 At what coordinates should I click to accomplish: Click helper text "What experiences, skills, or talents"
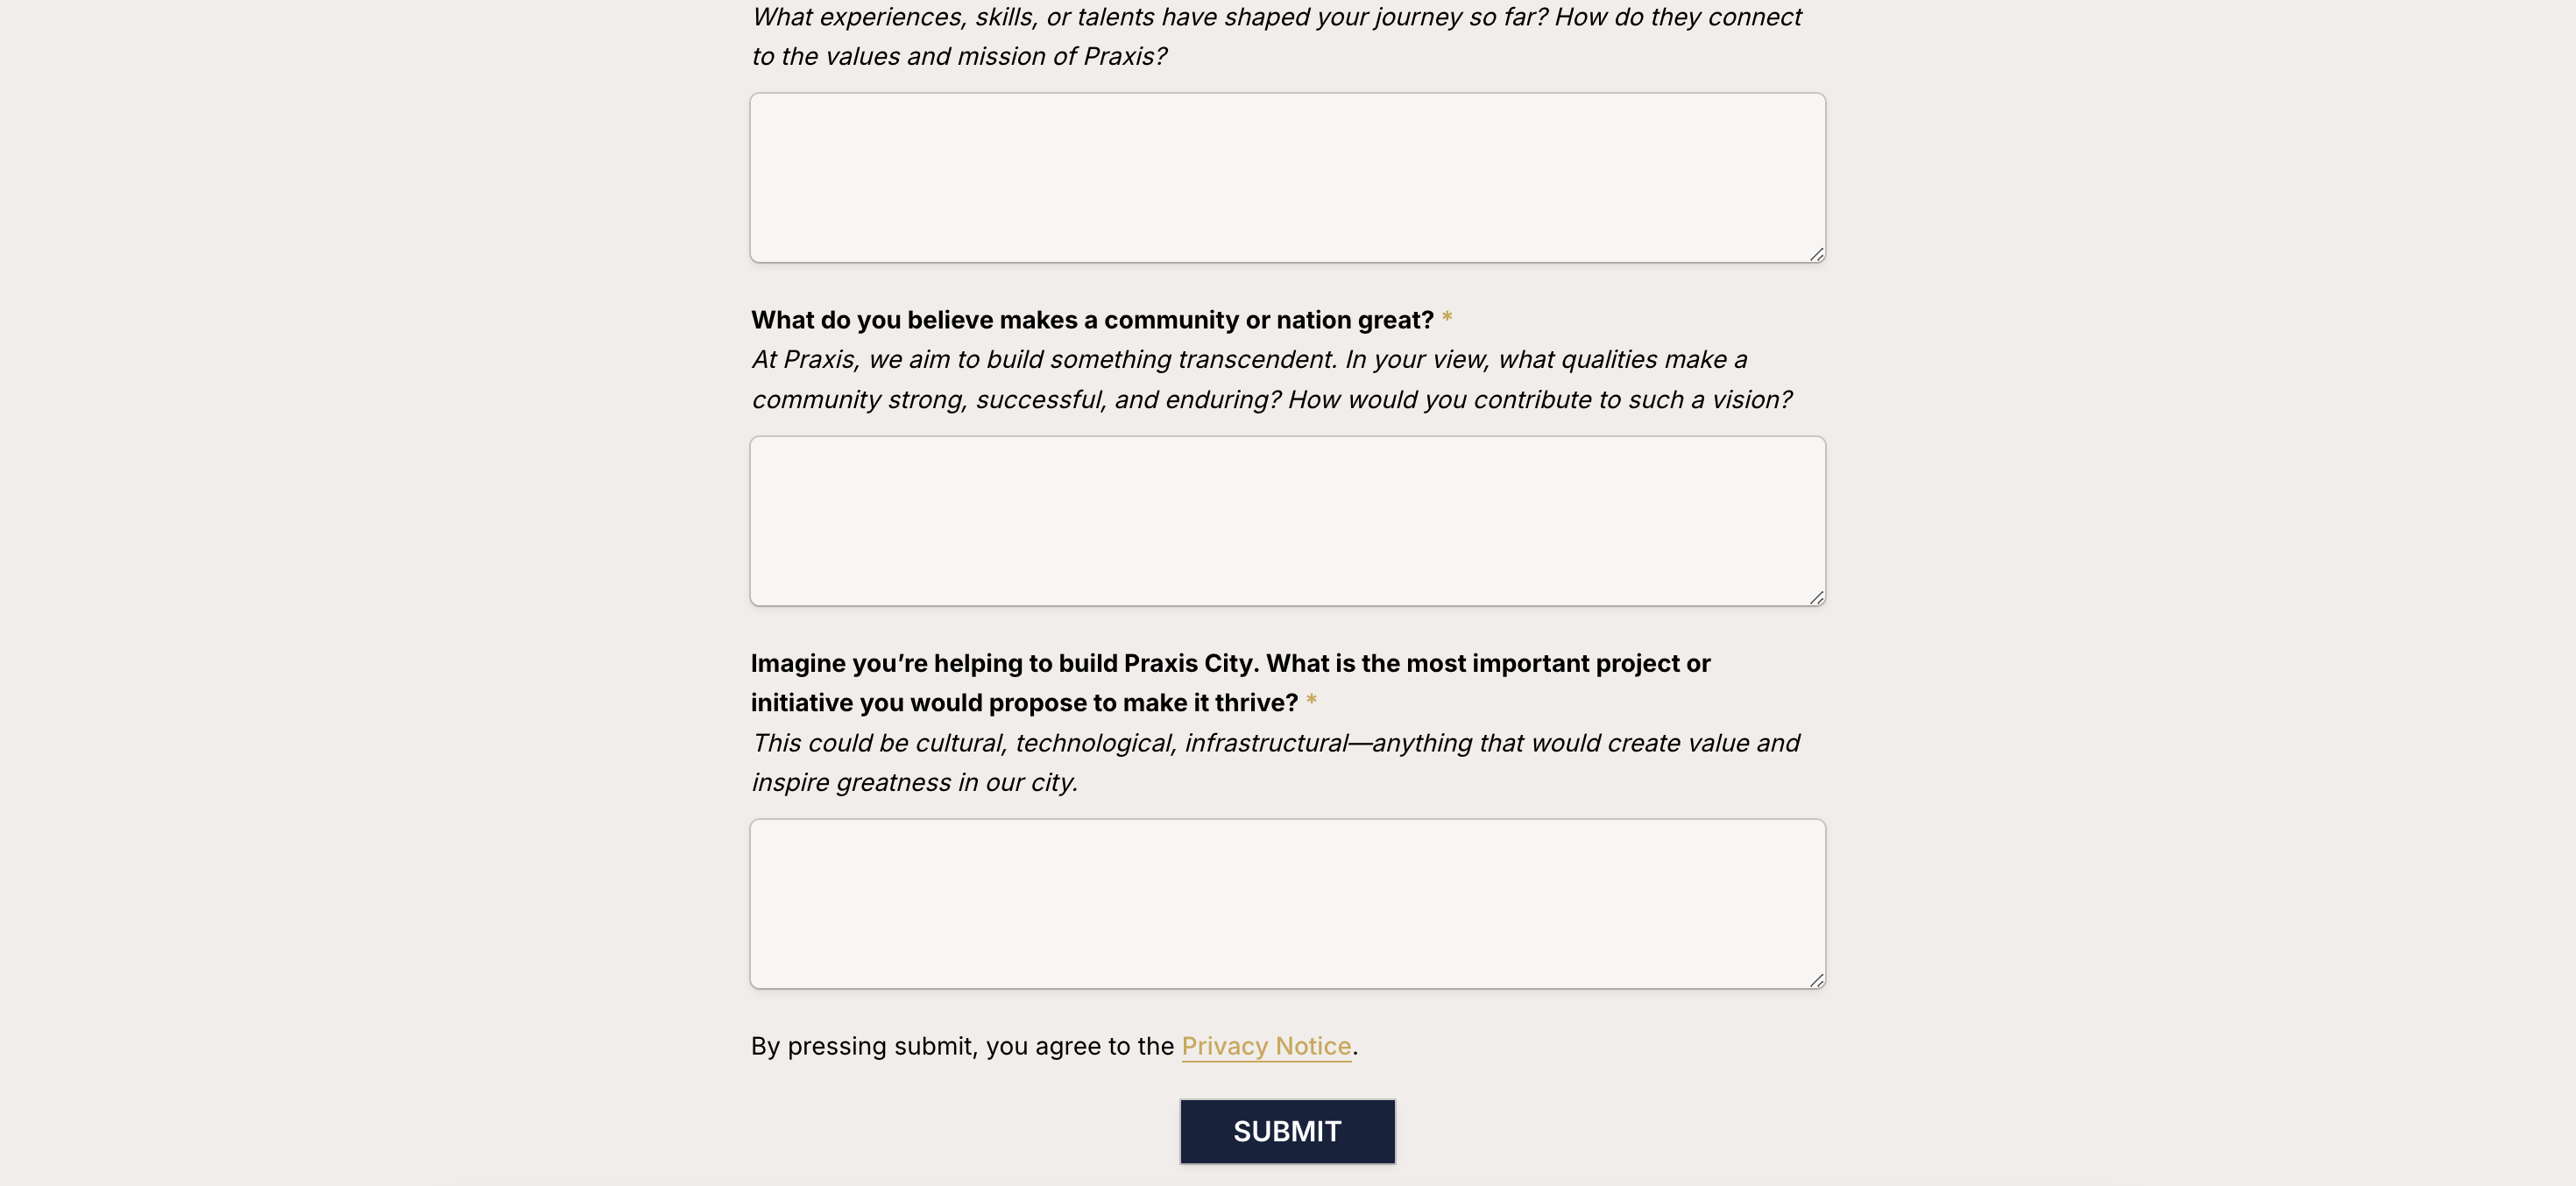coord(1275,18)
